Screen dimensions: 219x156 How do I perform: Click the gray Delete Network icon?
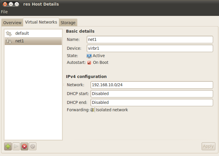(x=33, y=146)
